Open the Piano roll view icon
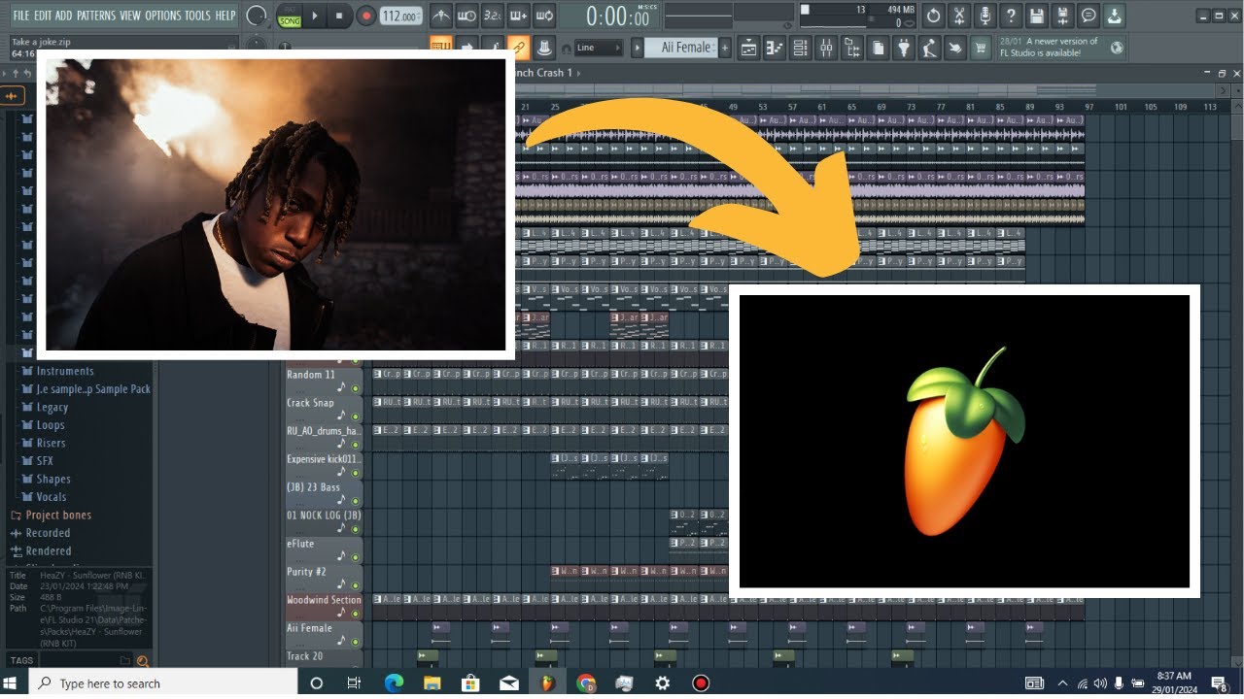 click(x=775, y=47)
